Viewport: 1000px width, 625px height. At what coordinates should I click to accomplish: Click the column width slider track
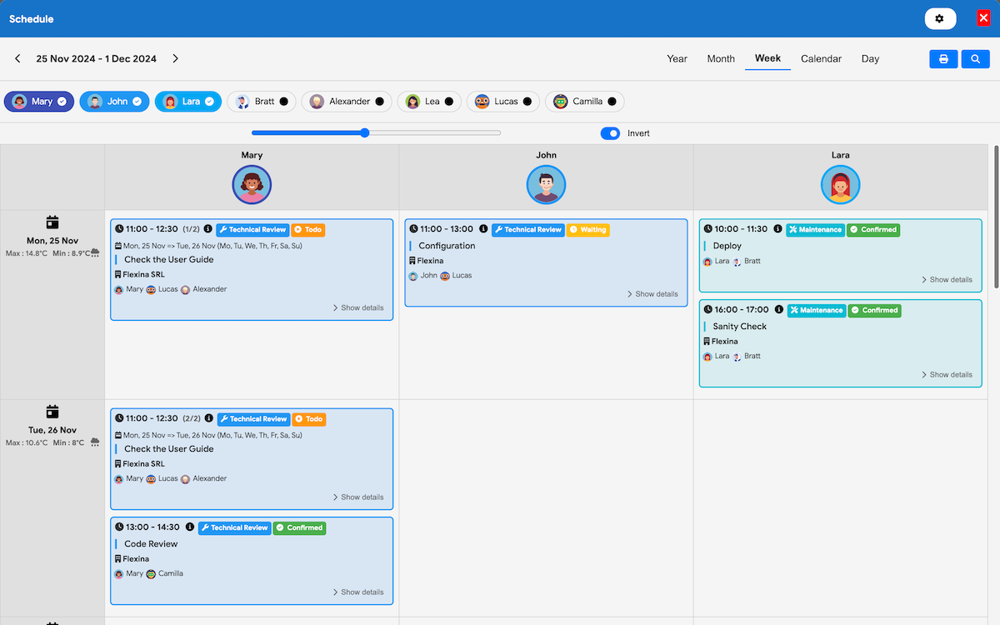[x=433, y=133]
